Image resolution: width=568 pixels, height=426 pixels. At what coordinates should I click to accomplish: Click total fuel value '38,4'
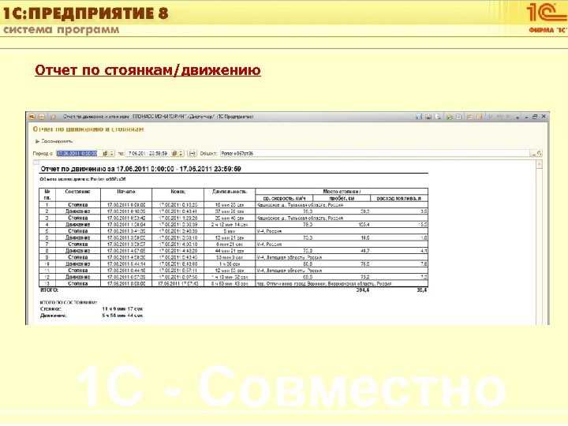pos(421,290)
